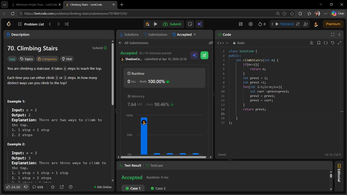Copy submission link icon
This screenshot has height=195, width=347.
tap(211, 43)
